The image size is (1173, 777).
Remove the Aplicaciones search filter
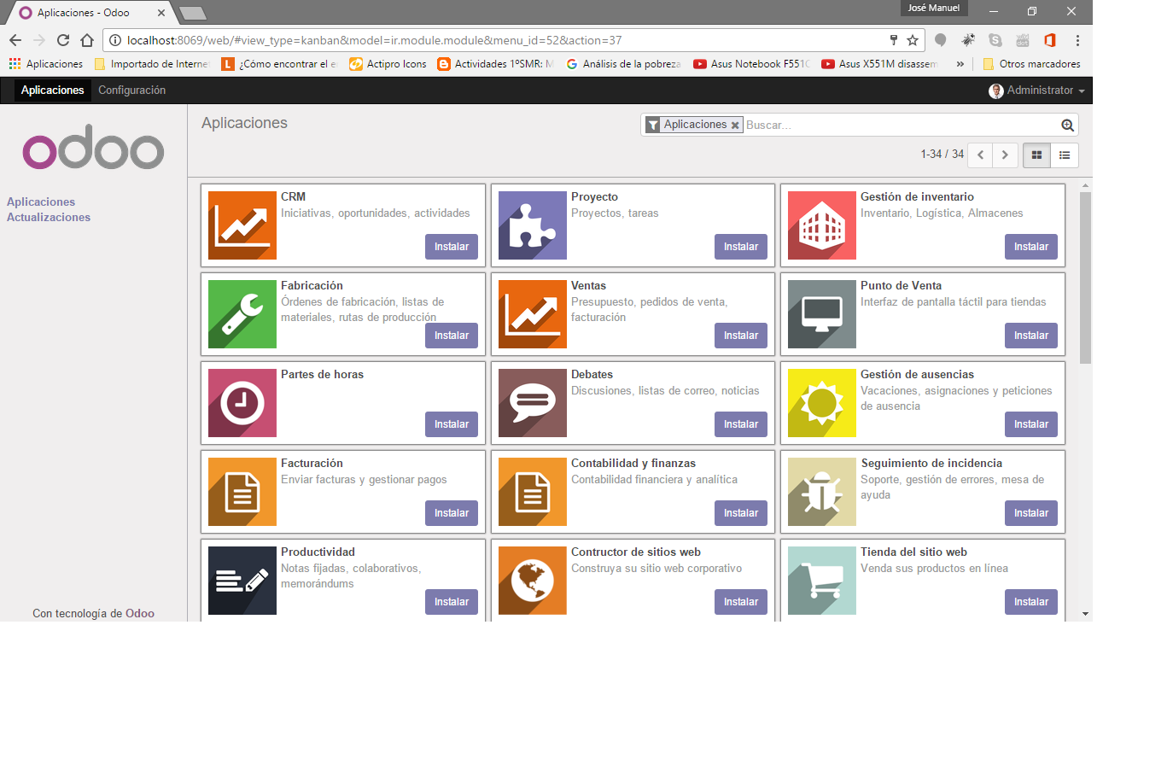click(735, 126)
